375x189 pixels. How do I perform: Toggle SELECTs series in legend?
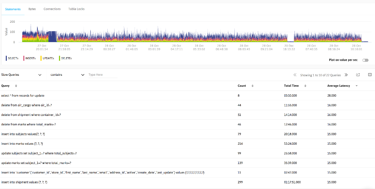(12, 58)
